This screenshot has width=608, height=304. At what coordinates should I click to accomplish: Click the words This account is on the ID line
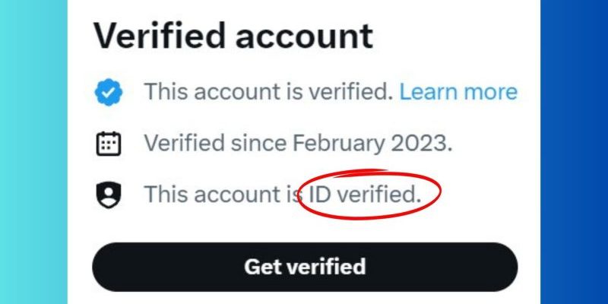[223, 195]
